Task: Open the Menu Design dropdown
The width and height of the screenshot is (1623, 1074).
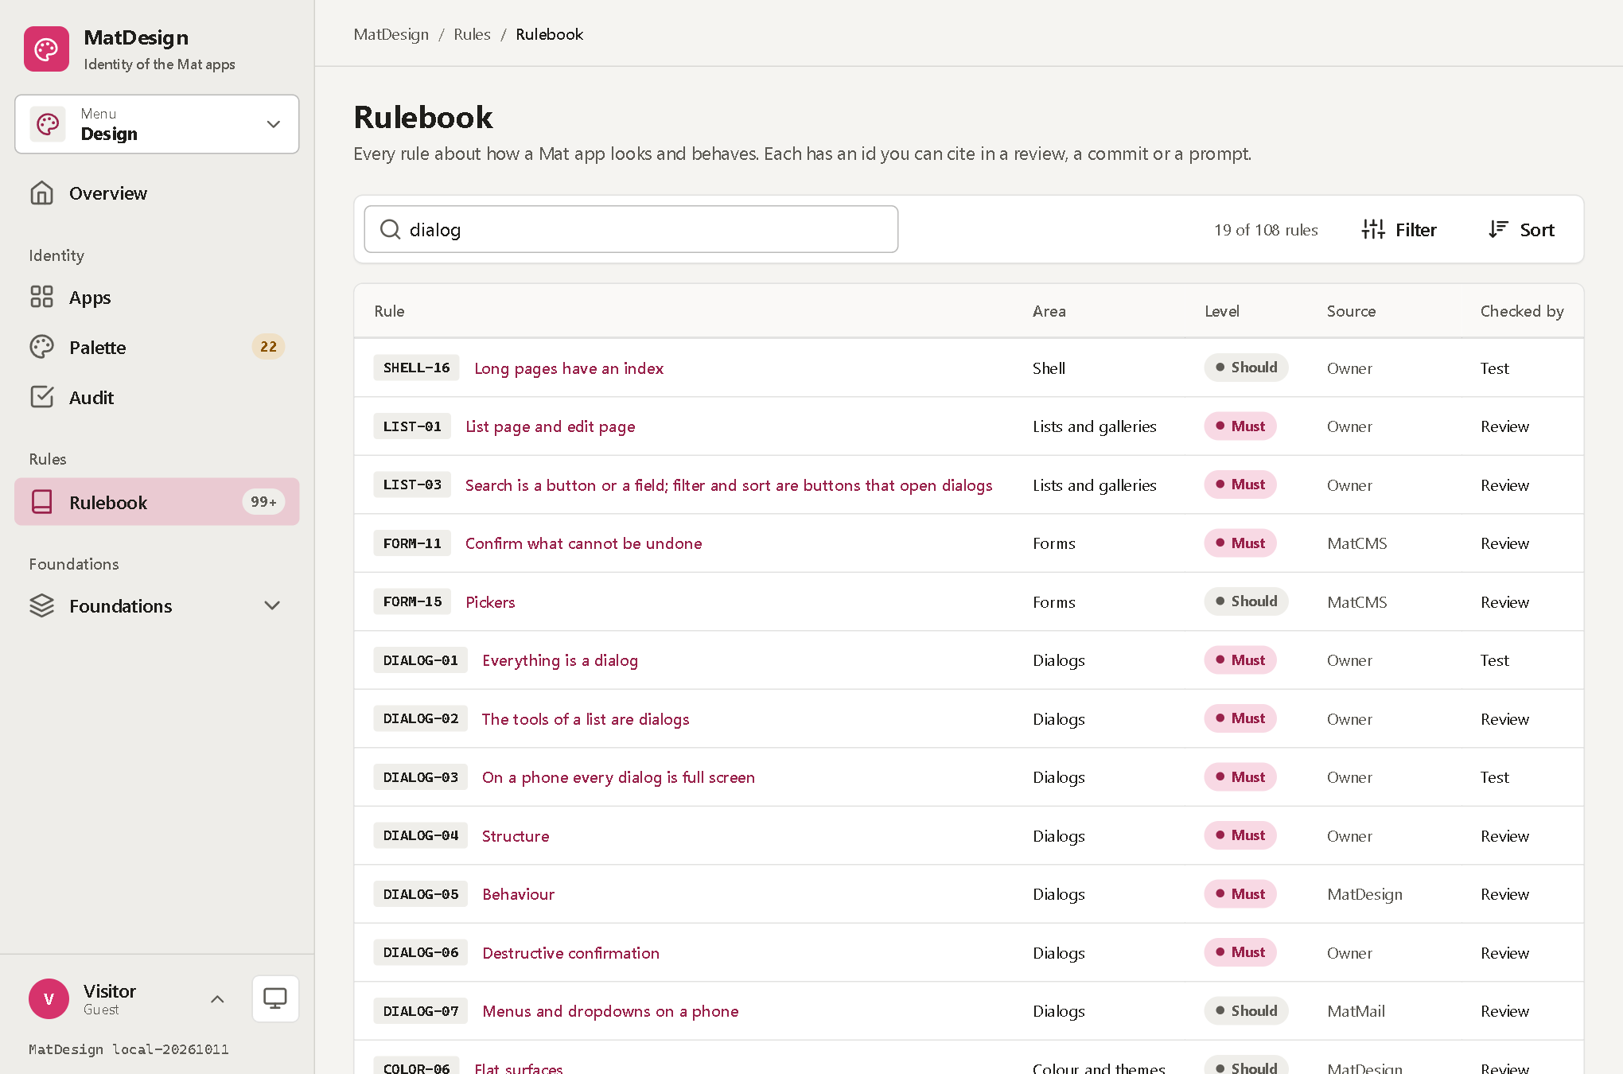Action: [157, 124]
